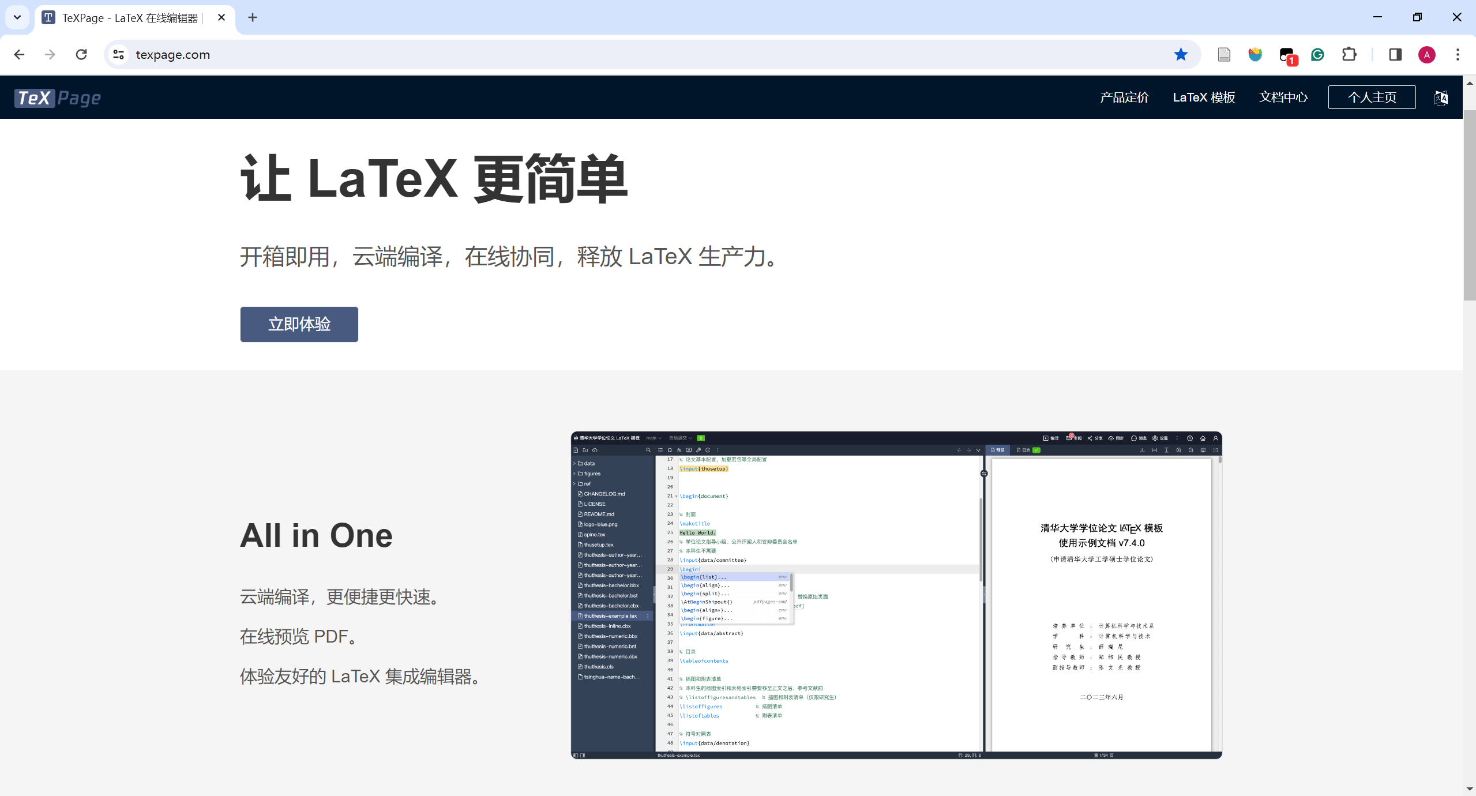Open 文档中心 documentation
Viewport: 1476px width, 796px height.
(1283, 97)
